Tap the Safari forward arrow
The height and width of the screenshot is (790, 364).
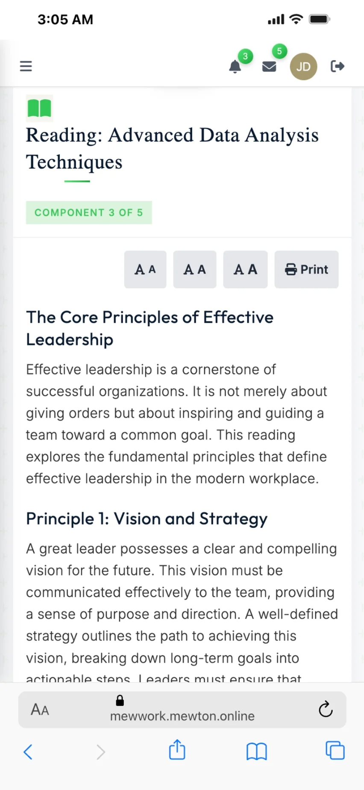pos(100,752)
